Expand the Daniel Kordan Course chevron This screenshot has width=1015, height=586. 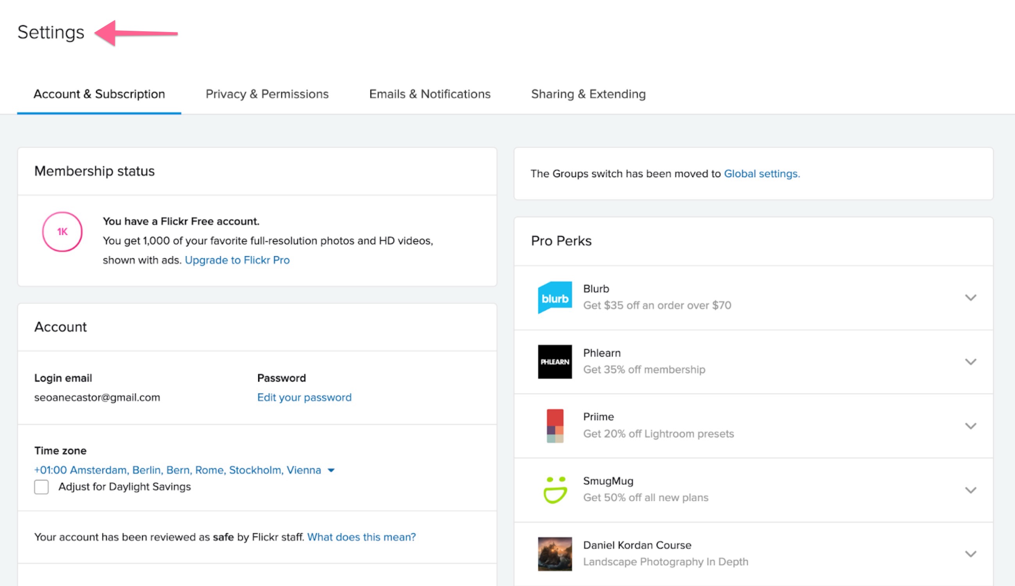970,554
